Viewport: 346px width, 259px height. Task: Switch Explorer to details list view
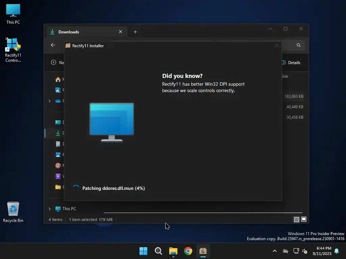(x=297, y=219)
